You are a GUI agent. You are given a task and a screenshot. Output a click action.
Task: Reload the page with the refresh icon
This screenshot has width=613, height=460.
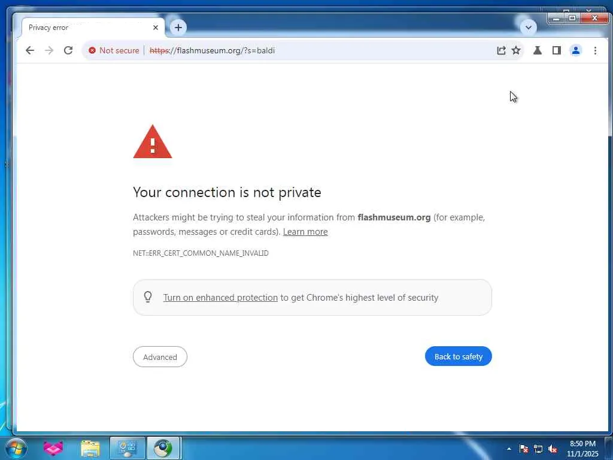tap(68, 50)
